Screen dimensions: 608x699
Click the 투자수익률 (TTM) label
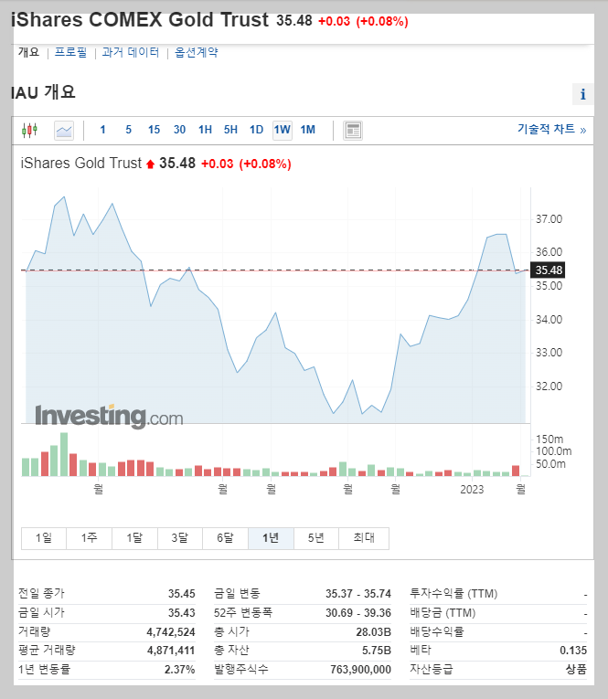(453, 594)
